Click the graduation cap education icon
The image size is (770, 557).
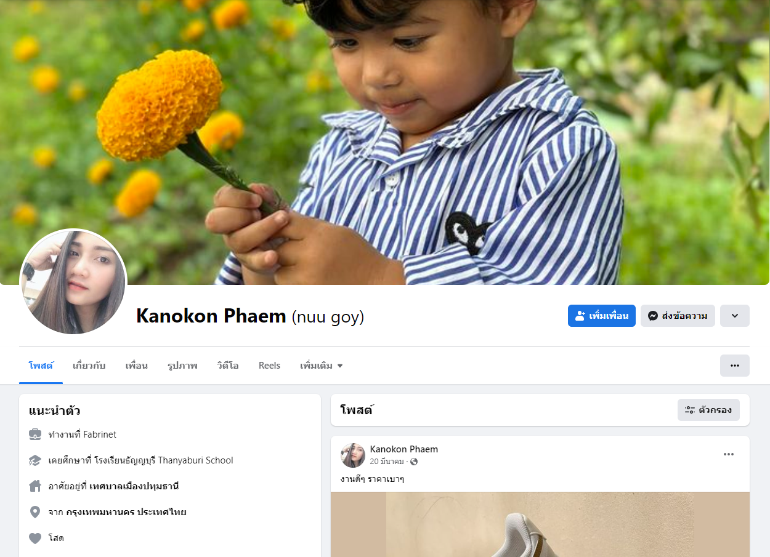click(x=35, y=460)
